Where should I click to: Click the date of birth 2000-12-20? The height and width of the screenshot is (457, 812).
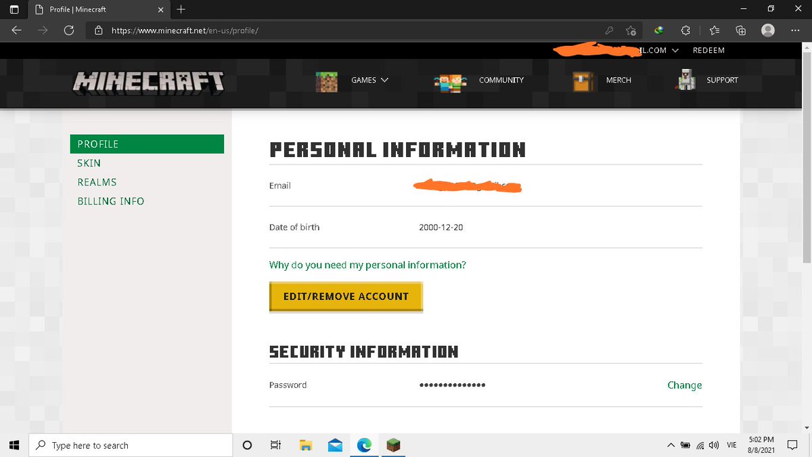pyautogui.click(x=441, y=227)
